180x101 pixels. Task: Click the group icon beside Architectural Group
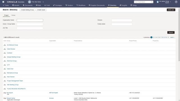pyautogui.click(x=5, y=45)
